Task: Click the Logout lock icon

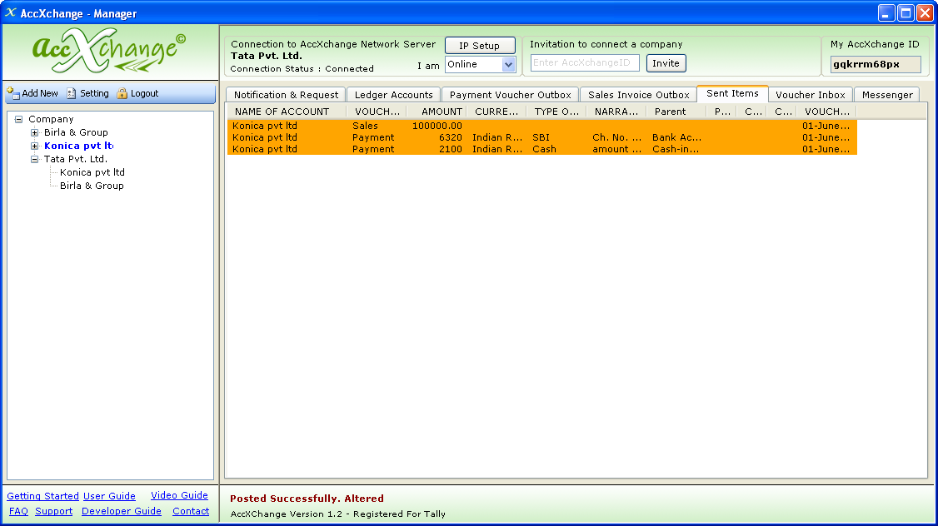Action: pyautogui.click(x=122, y=93)
